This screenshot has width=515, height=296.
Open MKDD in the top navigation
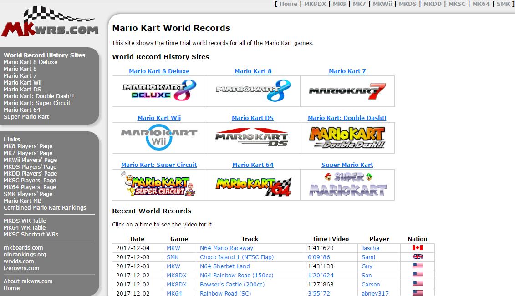[433, 4]
